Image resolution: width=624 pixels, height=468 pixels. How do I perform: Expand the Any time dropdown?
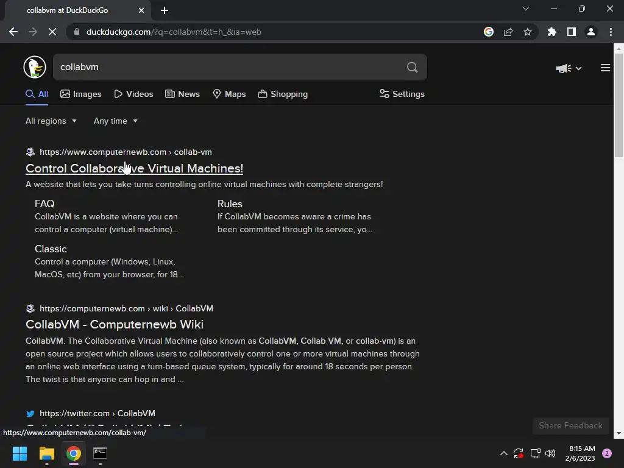tap(116, 121)
